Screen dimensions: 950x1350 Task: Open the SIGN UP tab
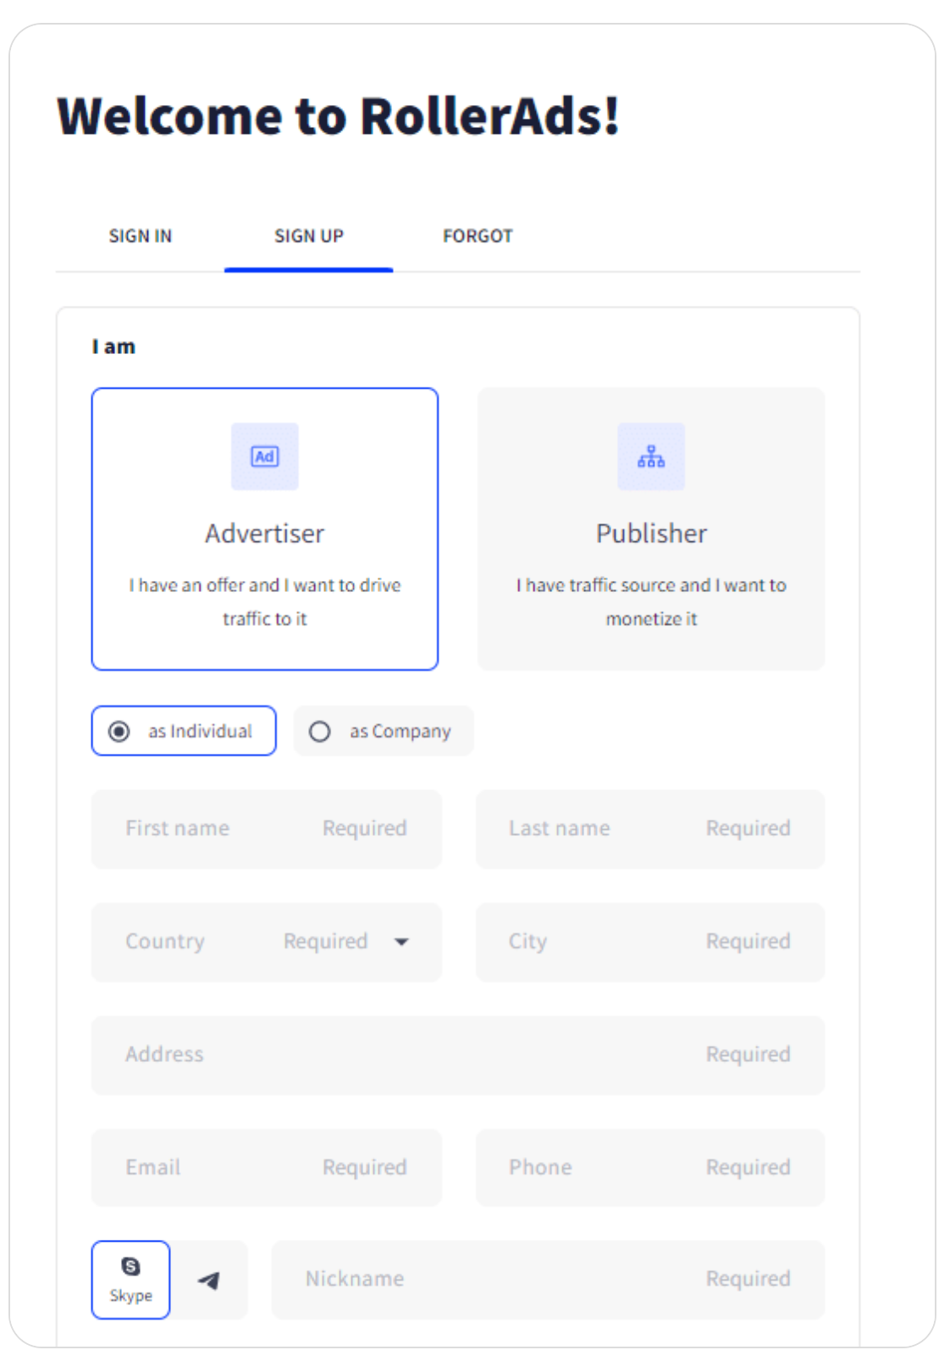(x=308, y=236)
